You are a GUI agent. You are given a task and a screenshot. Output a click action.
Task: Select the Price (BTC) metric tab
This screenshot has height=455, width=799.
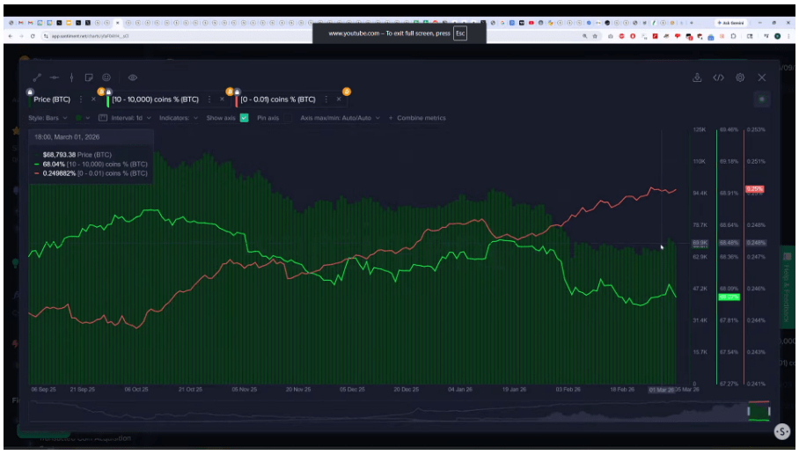(54, 99)
